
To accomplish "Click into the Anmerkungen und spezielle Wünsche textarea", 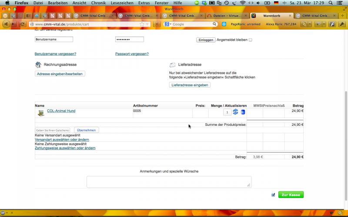I will (169, 181).
